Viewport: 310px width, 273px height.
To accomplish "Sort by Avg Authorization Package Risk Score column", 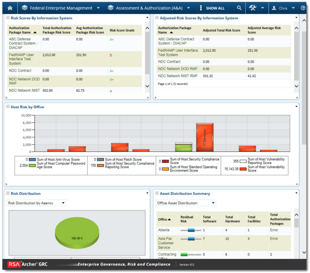I will [x=90, y=30].
